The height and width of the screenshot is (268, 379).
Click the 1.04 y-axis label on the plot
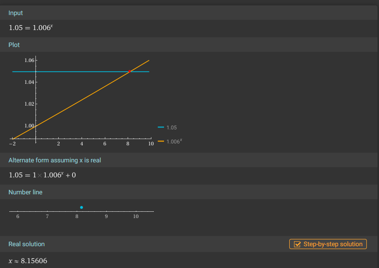pos(29,82)
